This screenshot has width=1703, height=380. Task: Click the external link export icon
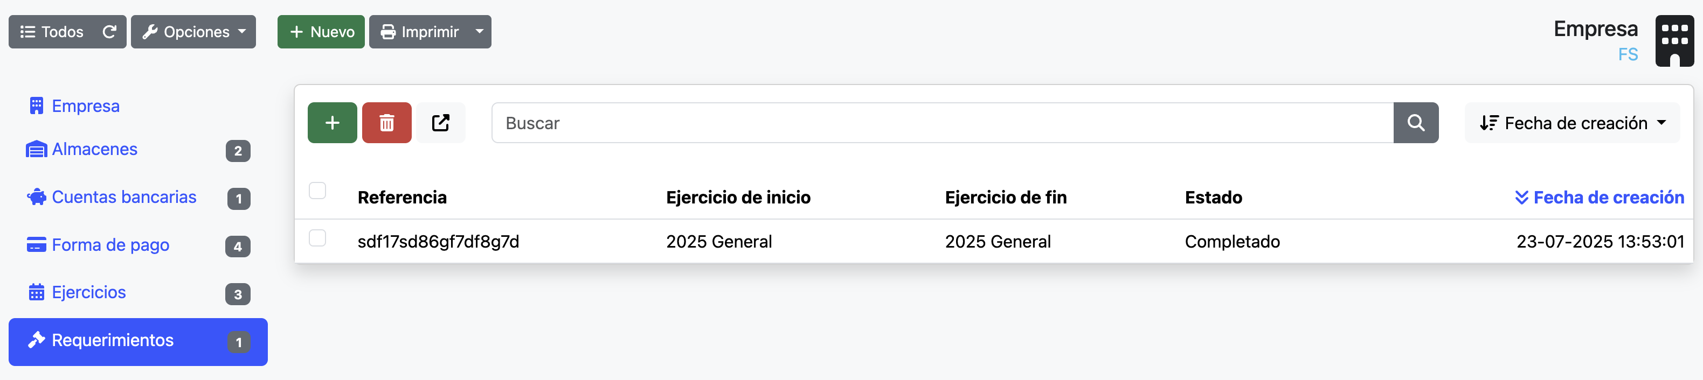pyautogui.click(x=441, y=122)
